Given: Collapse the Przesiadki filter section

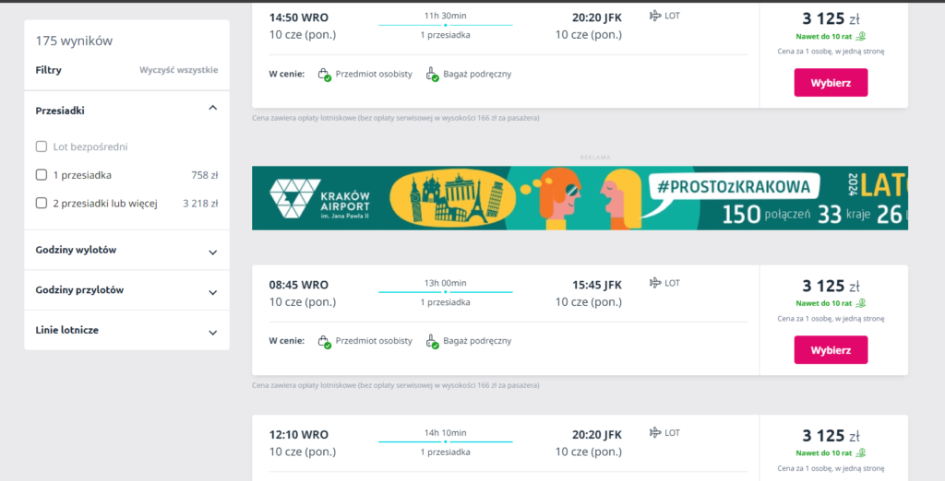Looking at the screenshot, I should [213, 109].
